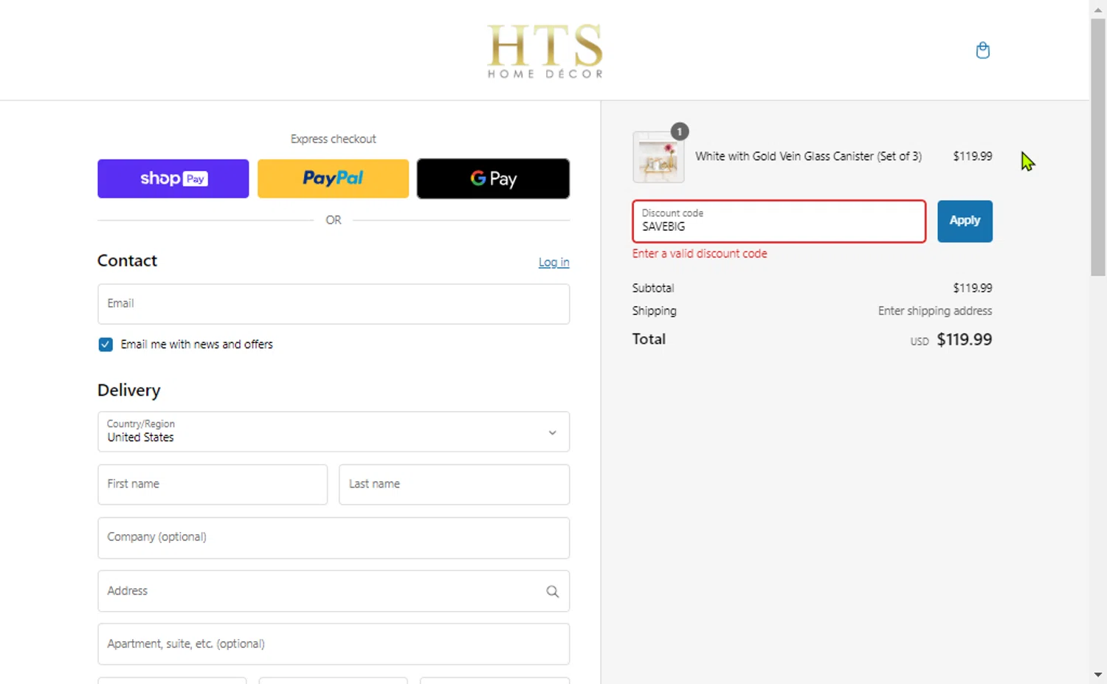Click the Address input field
Screen dimensions: 1107x684
[334, 591]
